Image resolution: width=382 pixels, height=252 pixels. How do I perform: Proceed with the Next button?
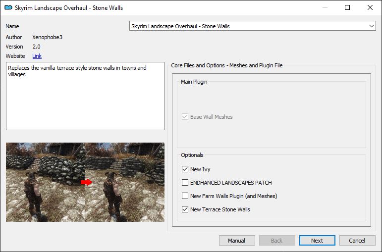click(x=317, y=241)
